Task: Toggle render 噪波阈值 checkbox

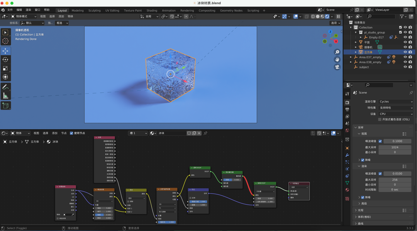Action: tap(380, 174)
